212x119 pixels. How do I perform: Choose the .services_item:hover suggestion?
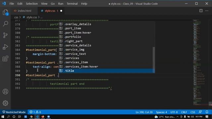(106, 66)
